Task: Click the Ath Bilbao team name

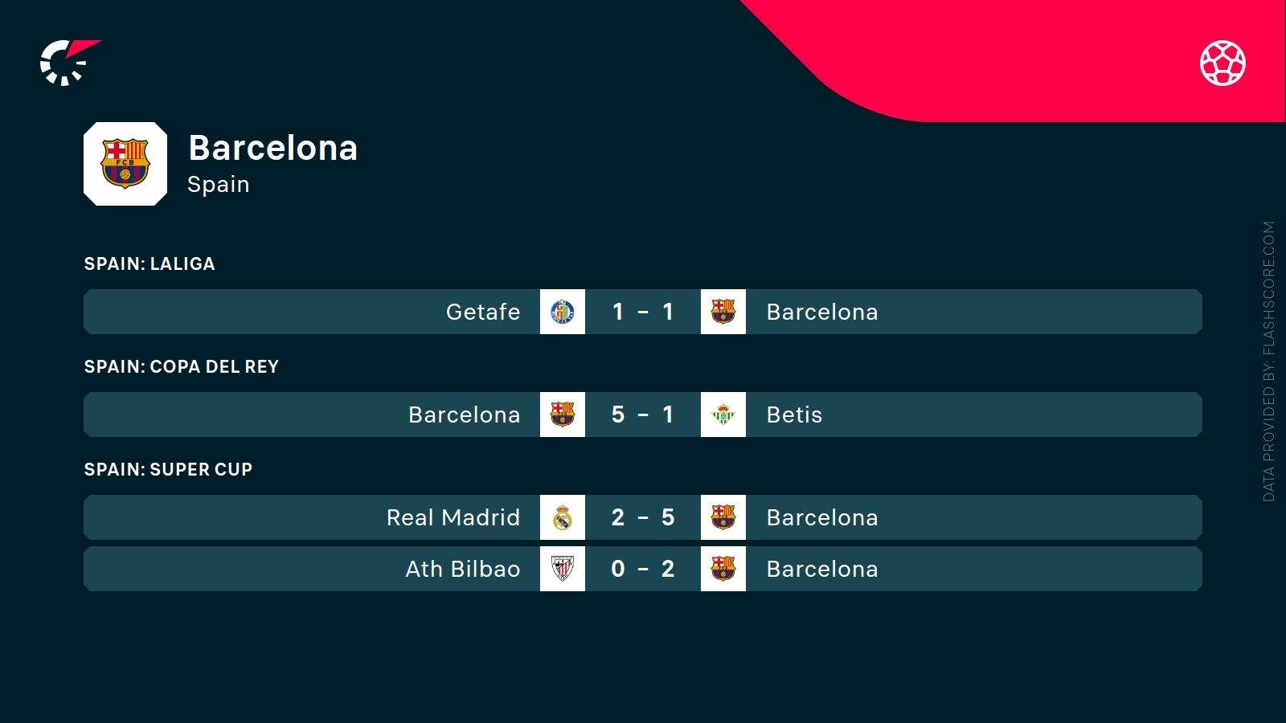Action: click(x=463, y=569)
